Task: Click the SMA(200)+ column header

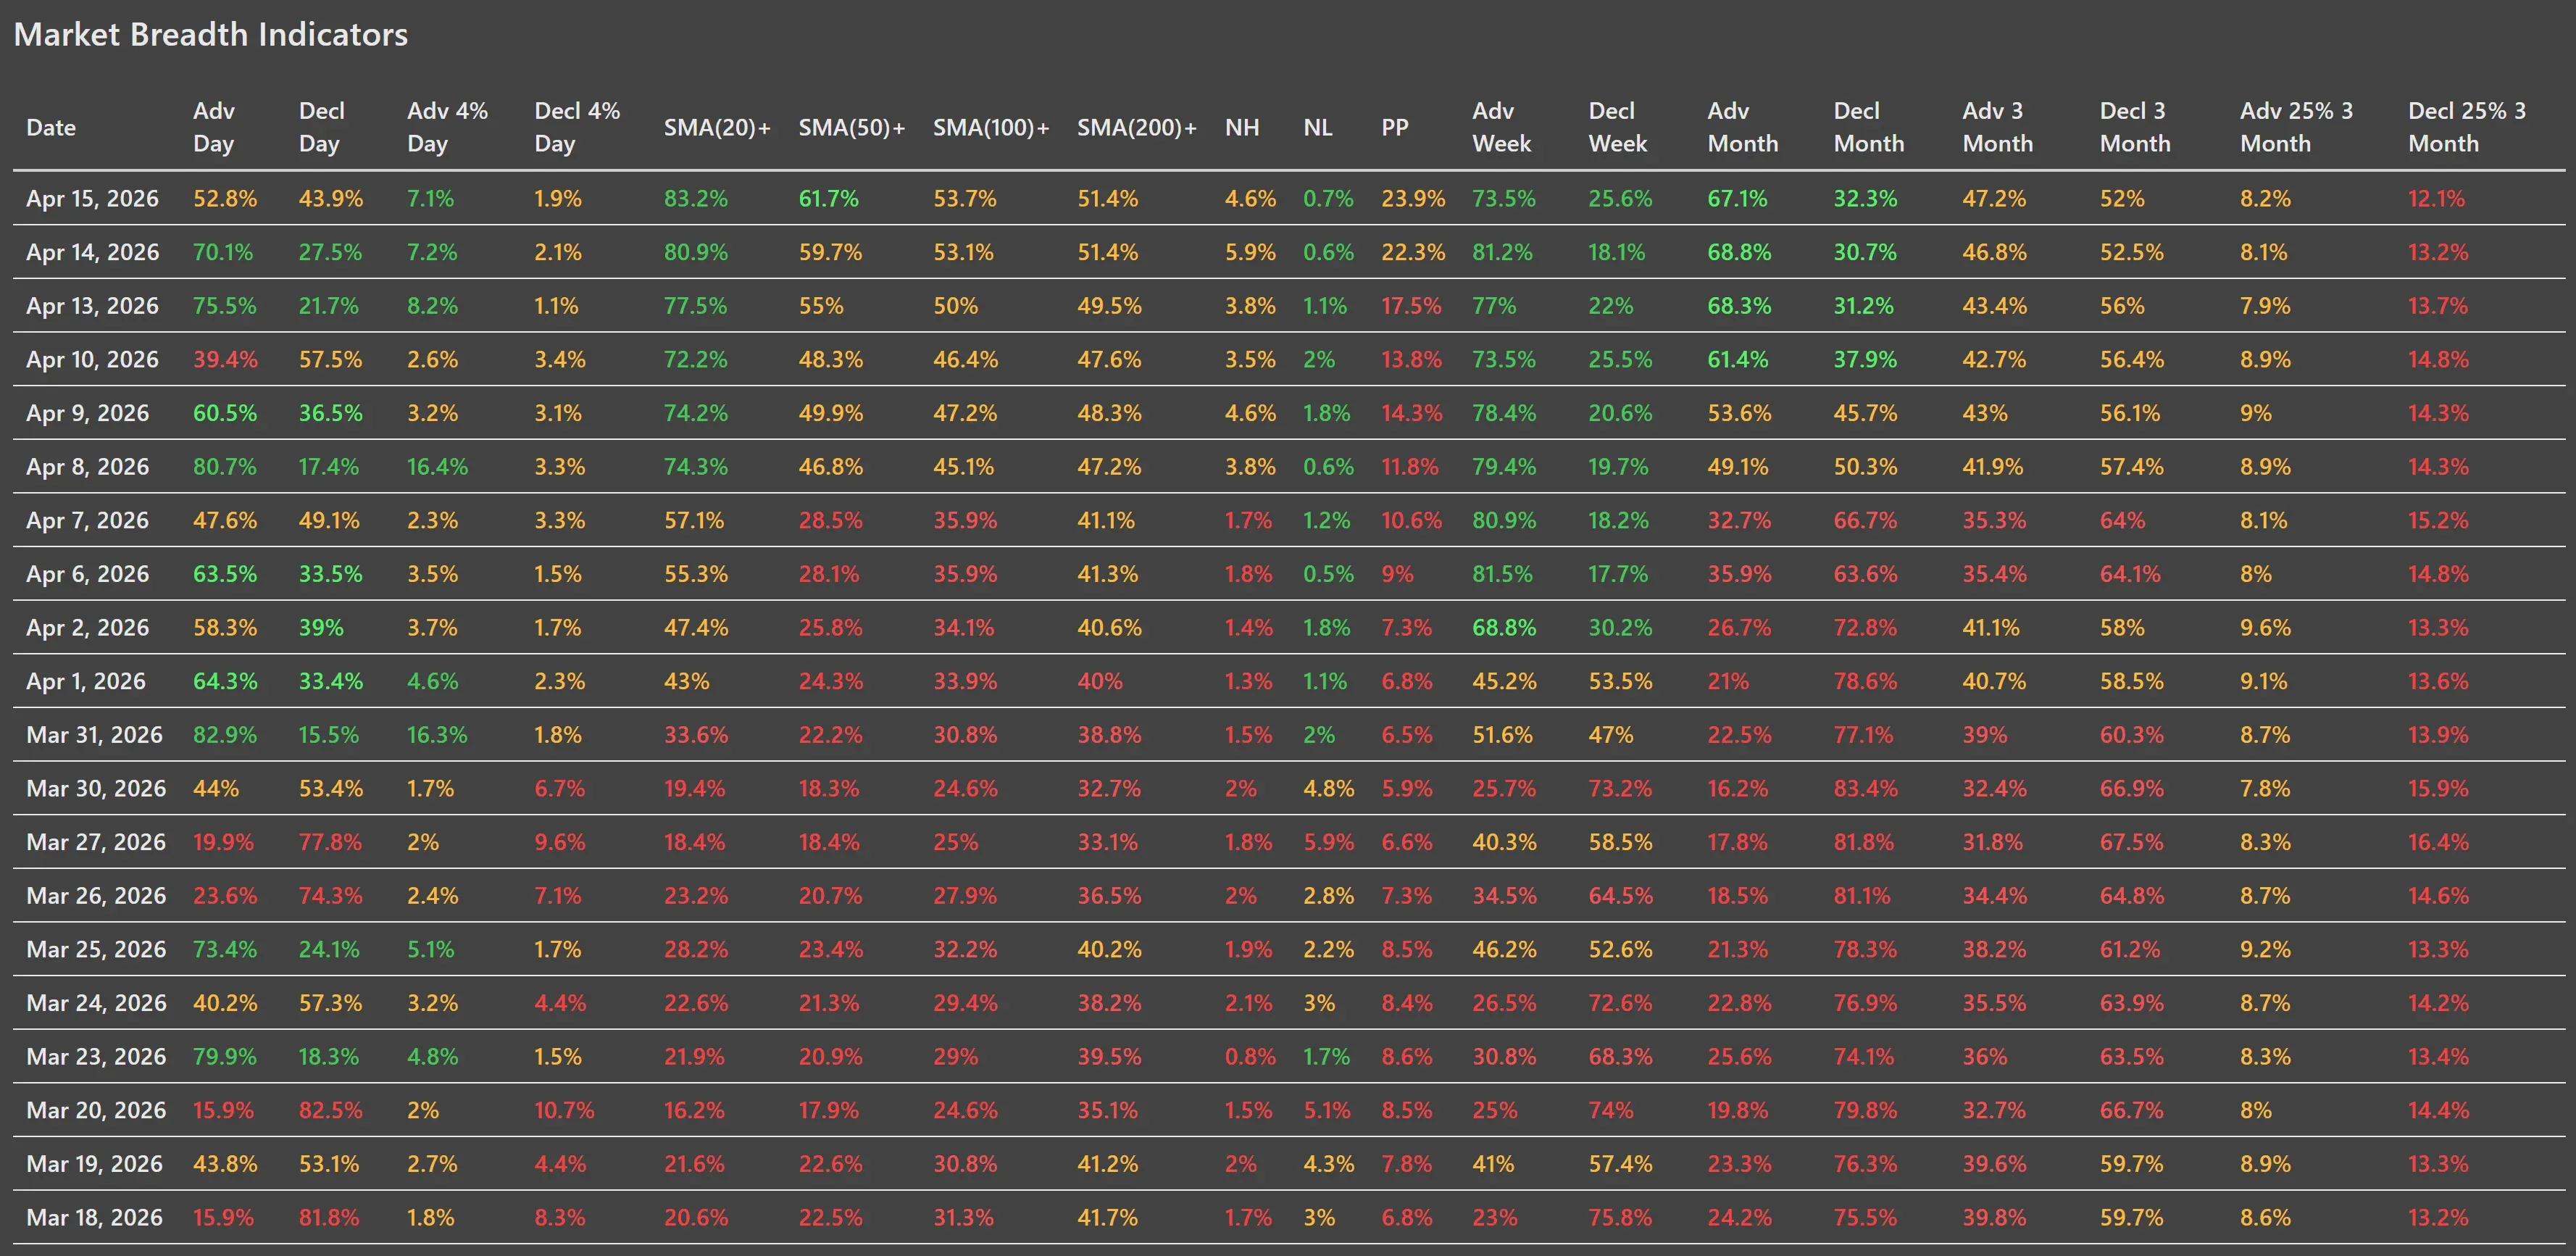Action: coord(1137,127)
